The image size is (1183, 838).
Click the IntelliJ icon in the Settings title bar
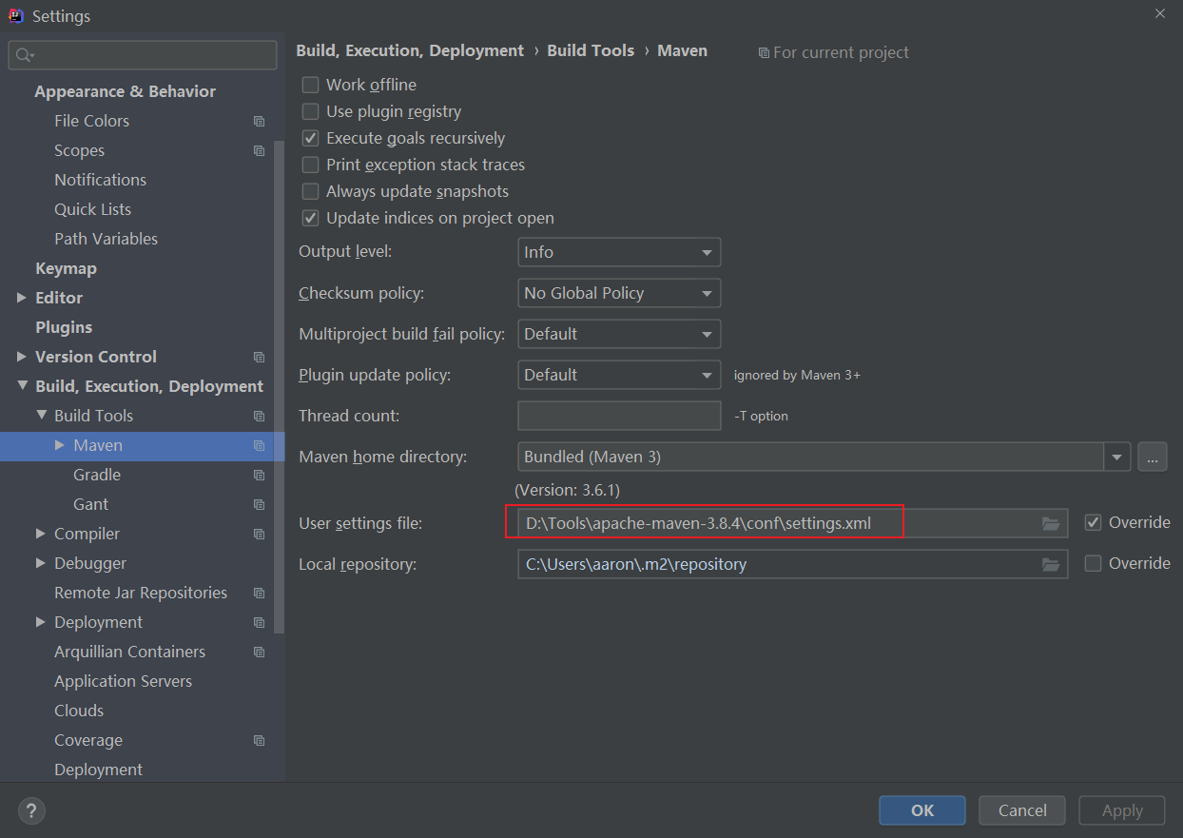tap(16, 15)
